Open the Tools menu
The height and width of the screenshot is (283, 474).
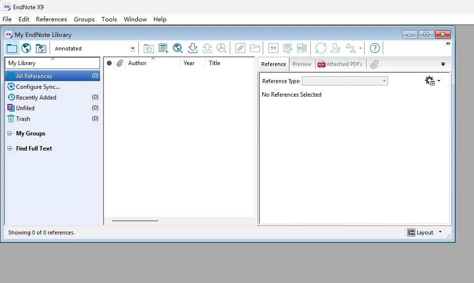(109, 19)
